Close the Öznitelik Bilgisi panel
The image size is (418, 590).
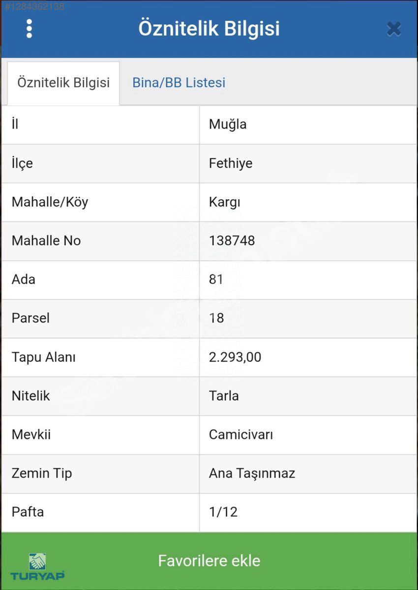(393, 29)
